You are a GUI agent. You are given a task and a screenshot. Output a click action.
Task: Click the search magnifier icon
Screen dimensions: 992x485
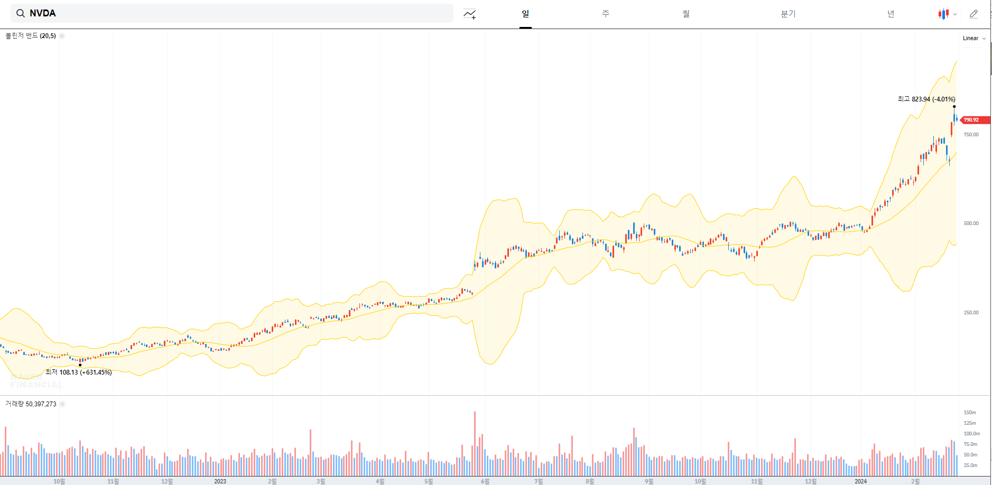(21, 13)
